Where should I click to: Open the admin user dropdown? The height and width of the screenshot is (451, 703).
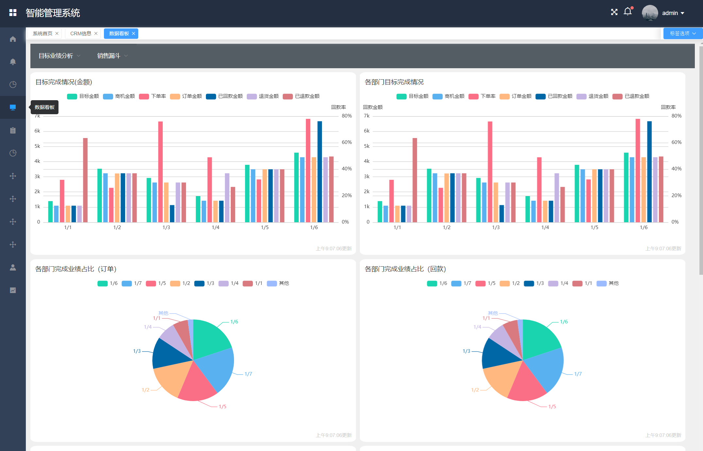(x=673, y=13)
